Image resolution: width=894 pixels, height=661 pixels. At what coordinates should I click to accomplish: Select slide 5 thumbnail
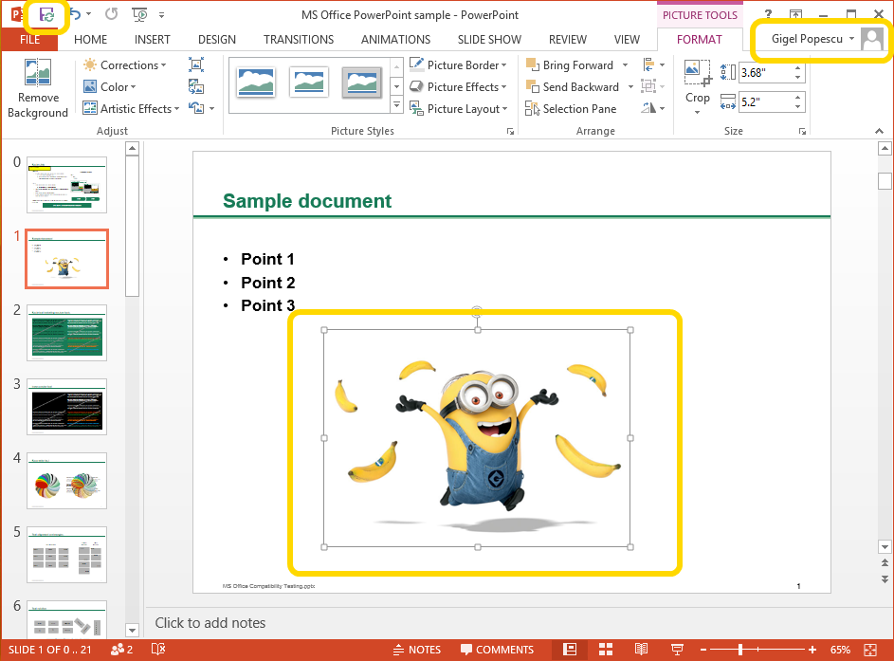point(66,555)
